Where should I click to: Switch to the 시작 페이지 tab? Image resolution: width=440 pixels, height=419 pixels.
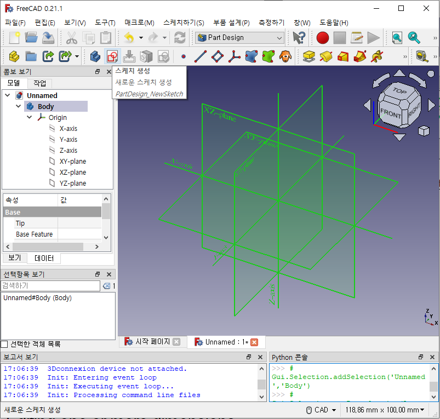153,342
